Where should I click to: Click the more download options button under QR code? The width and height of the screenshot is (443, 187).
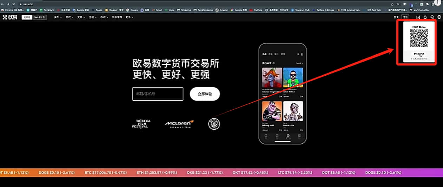pyautogui.click(x=419, y=54)
